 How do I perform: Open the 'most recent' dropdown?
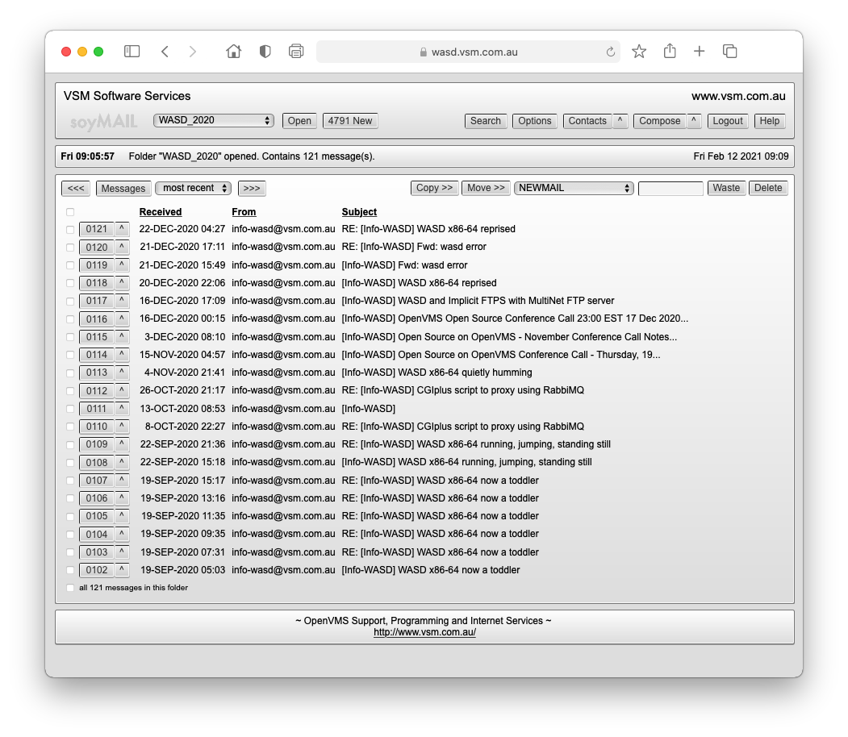click(x=194, y=188)
